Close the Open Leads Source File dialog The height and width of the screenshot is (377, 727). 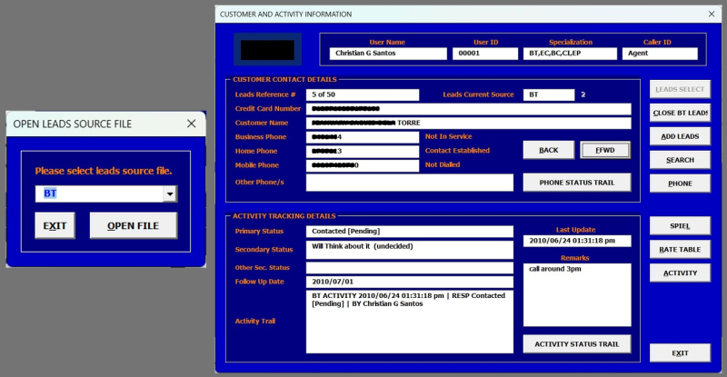click(x=191, y=124)
